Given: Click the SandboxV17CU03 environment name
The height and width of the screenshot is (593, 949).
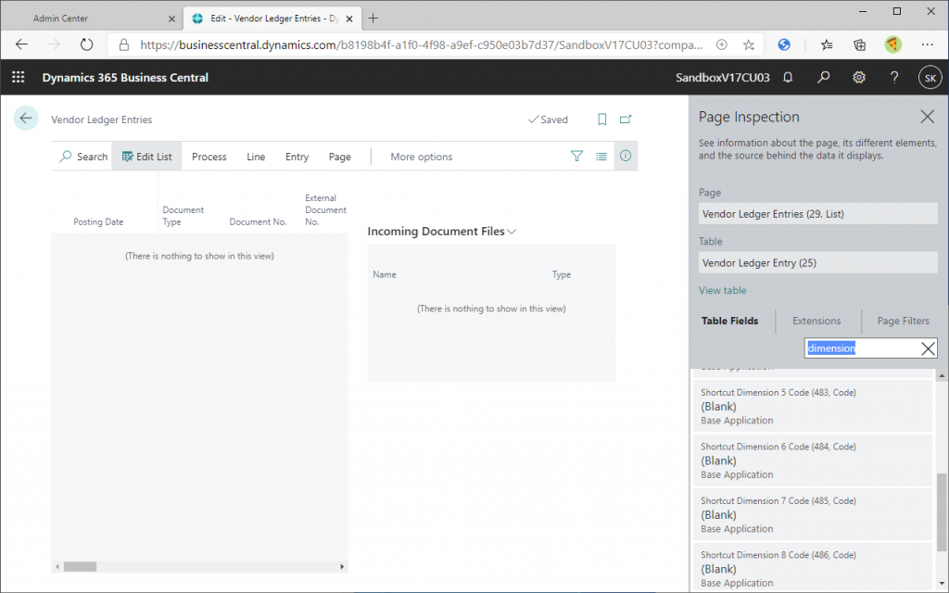Looking at the screenshot, I should point(723,78).
